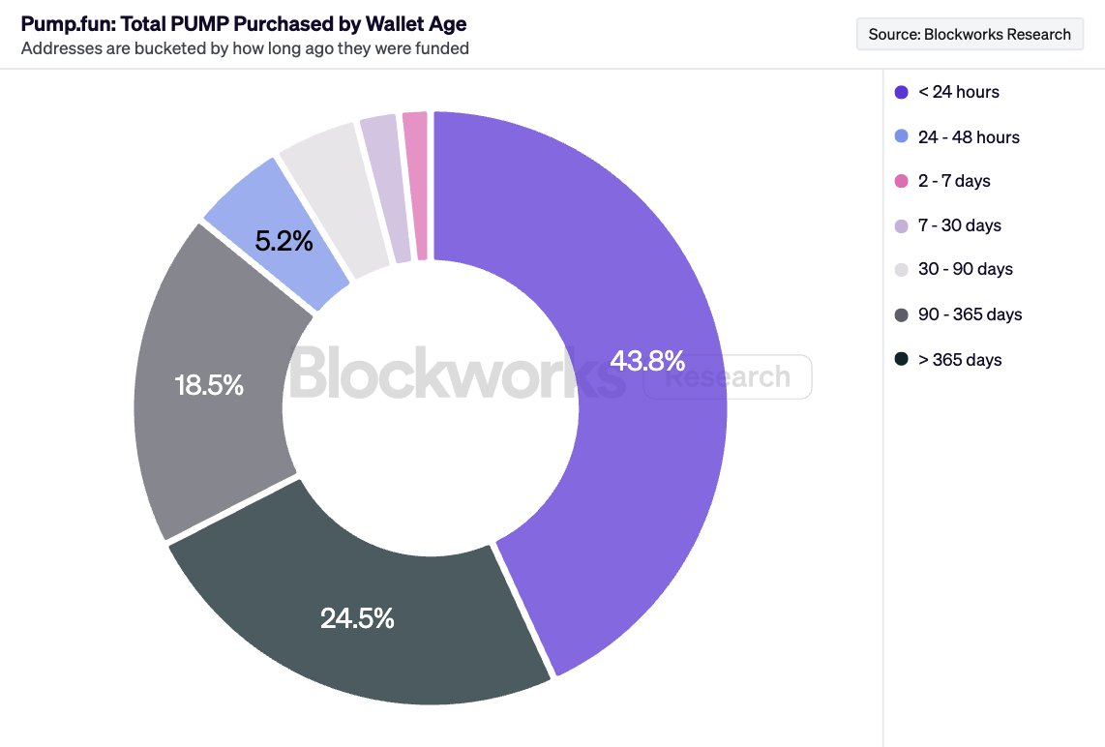Toggle the '> 365 days' series label
1105x747 pixels.
pos(960,360)
